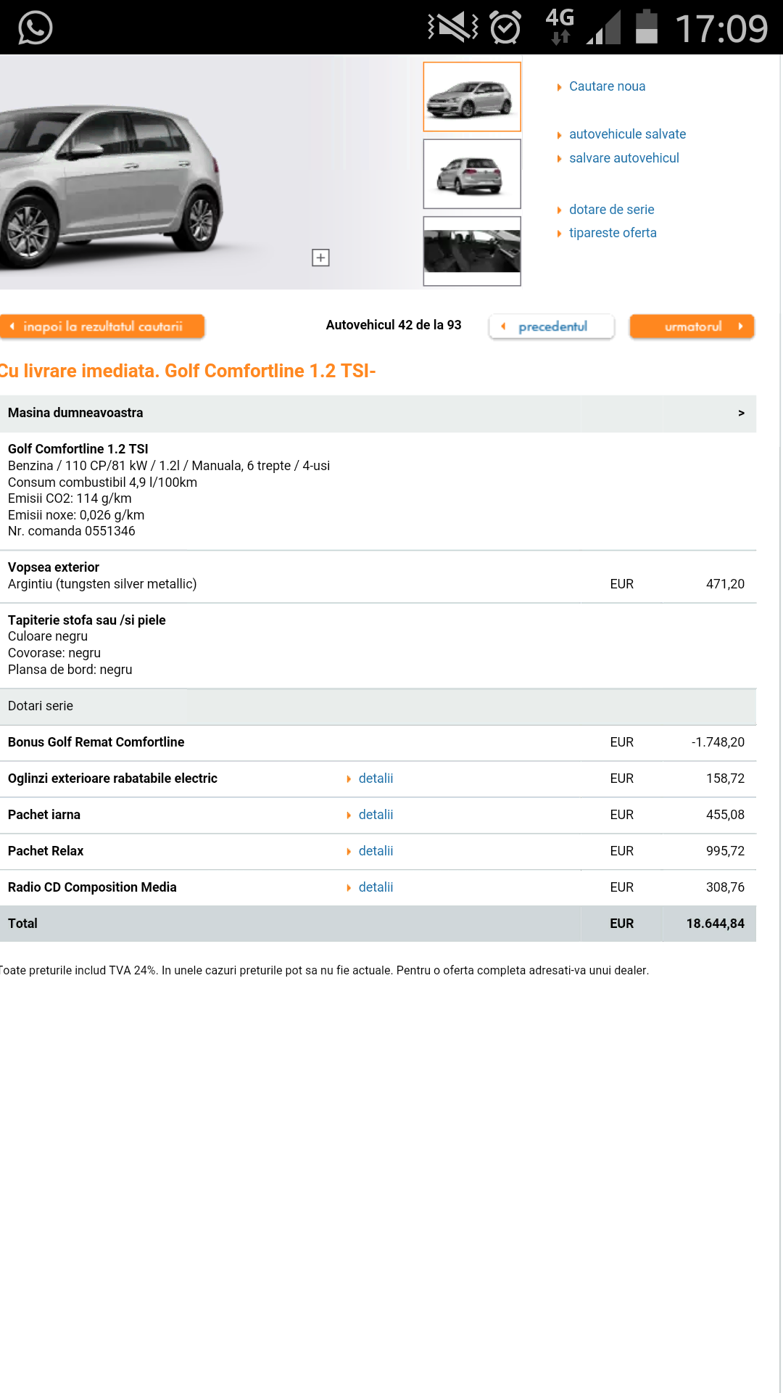Click Oglinzi exterioare price 158,72
This screenshot has height=1393, width=783.
point(725,778)
